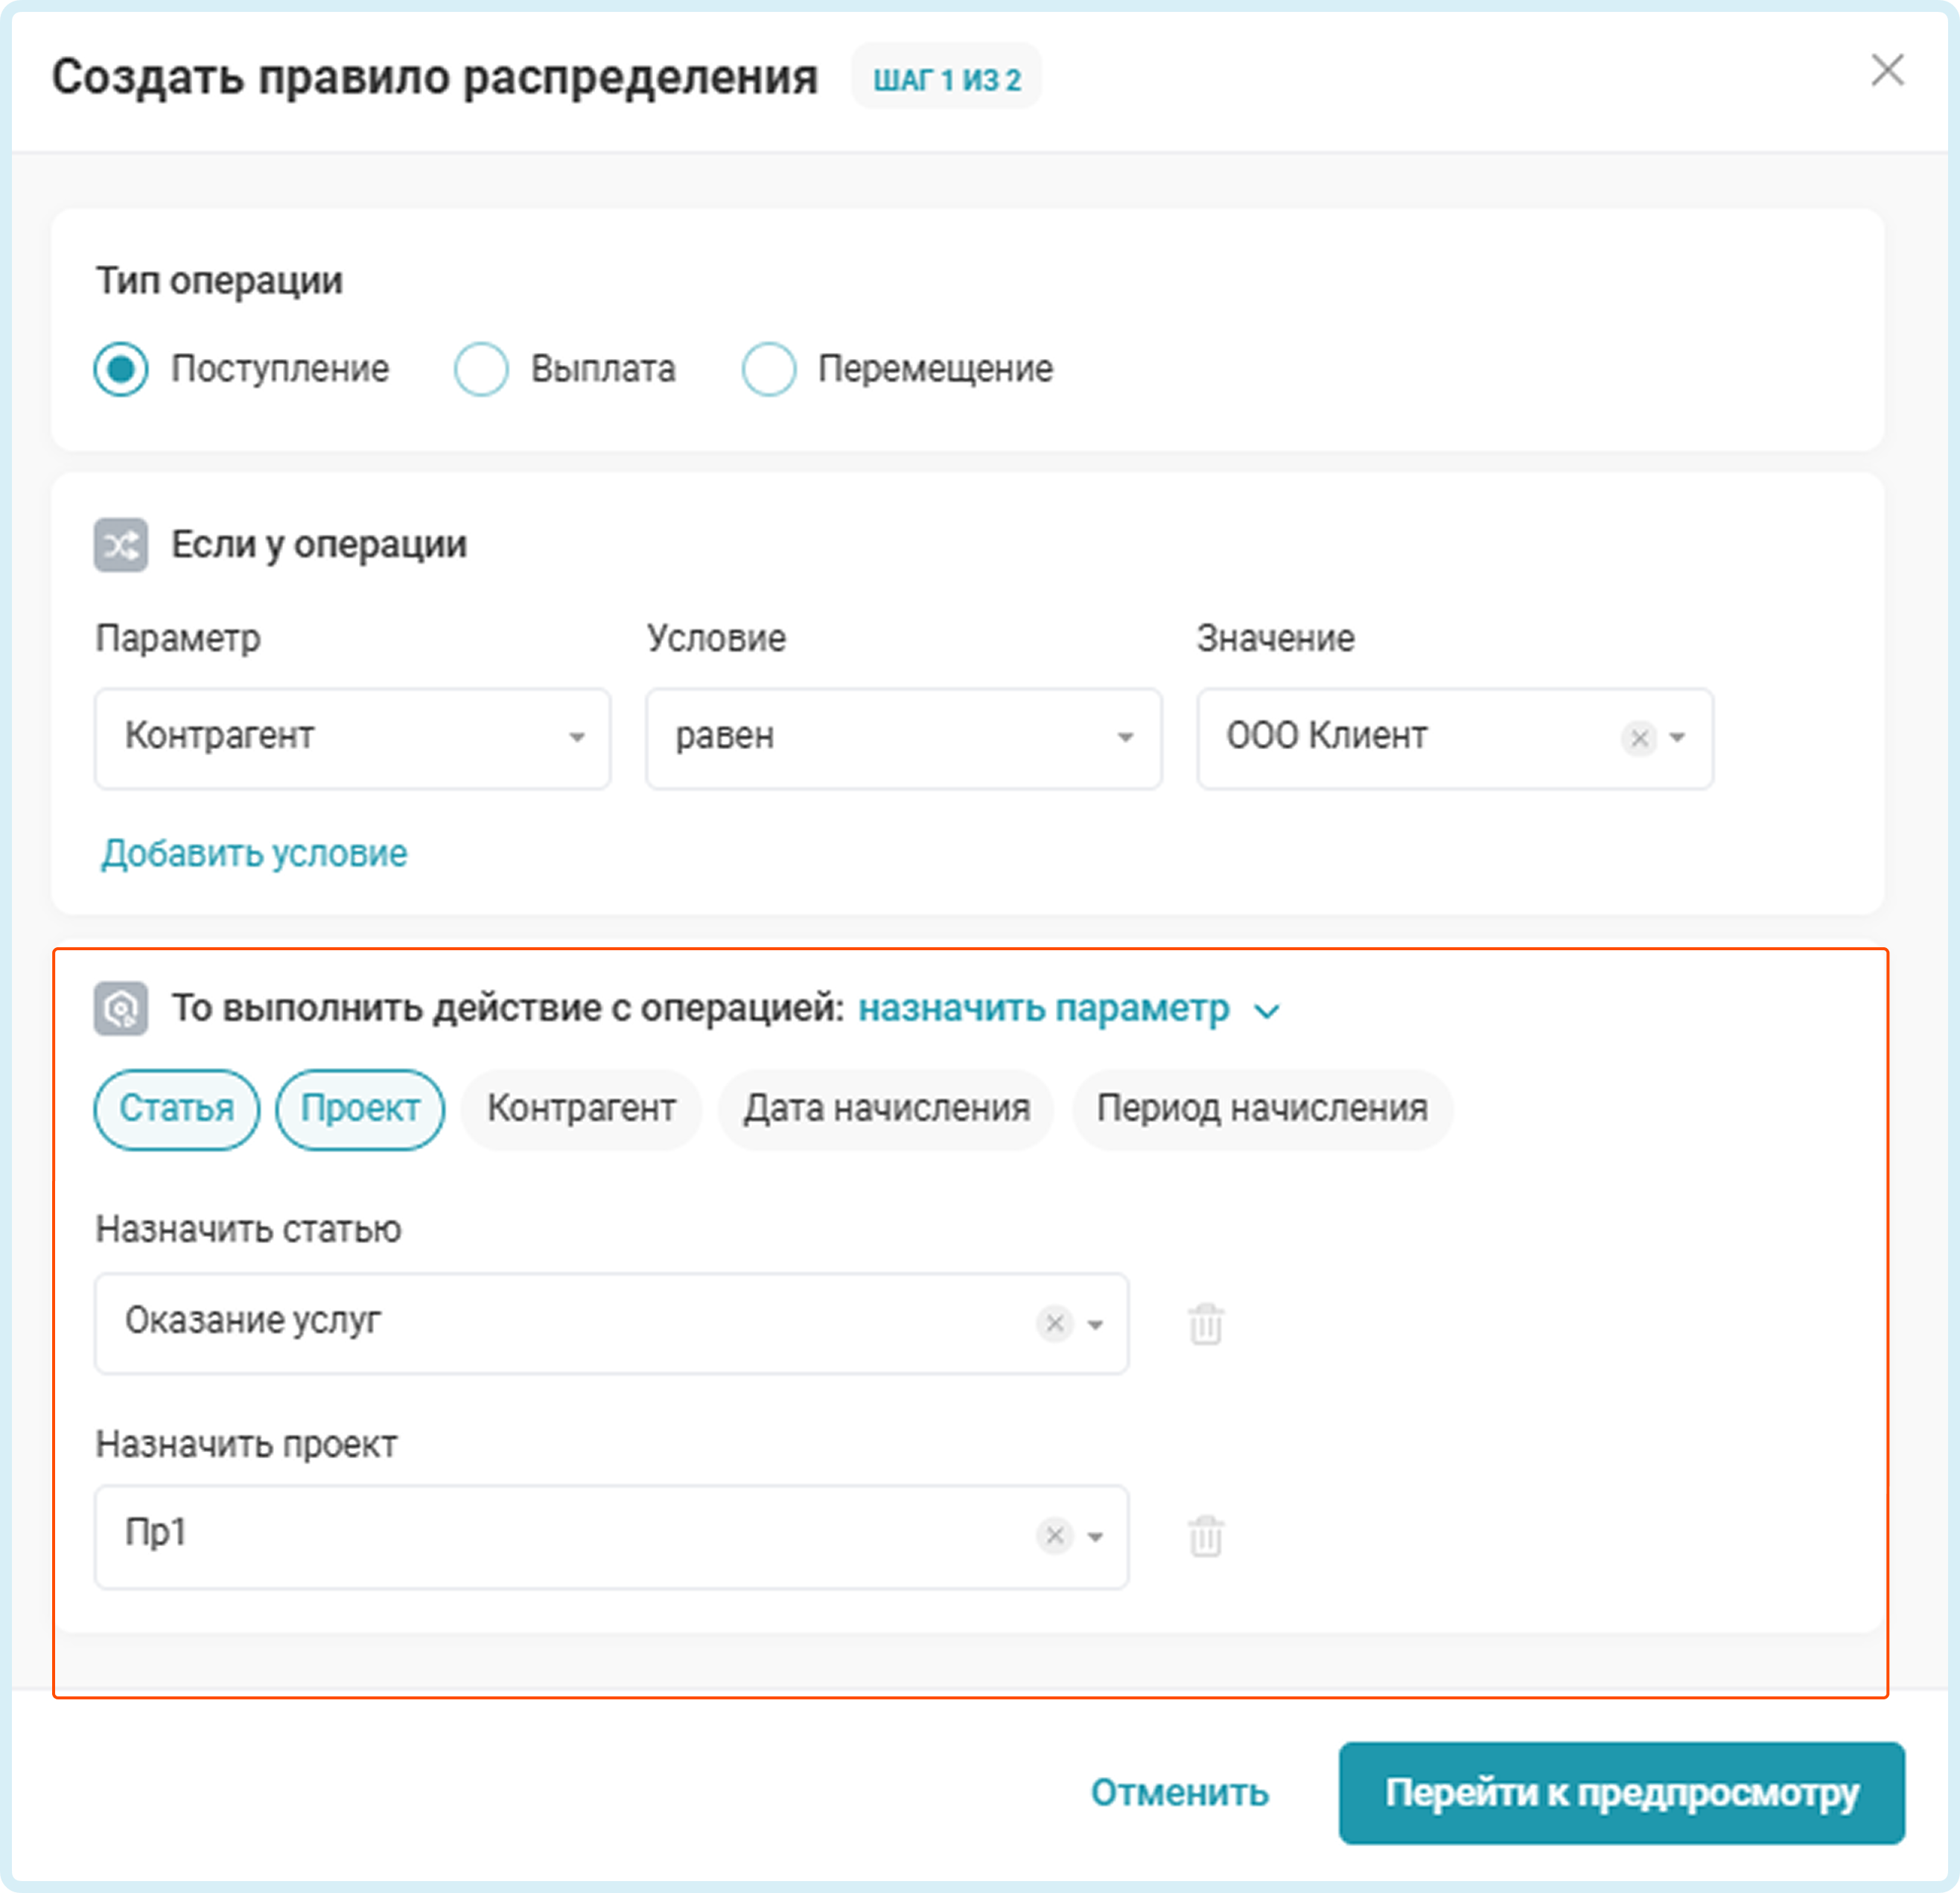
Task: Expand the 'равен' condition dropdown
Action: coord(903,738)
